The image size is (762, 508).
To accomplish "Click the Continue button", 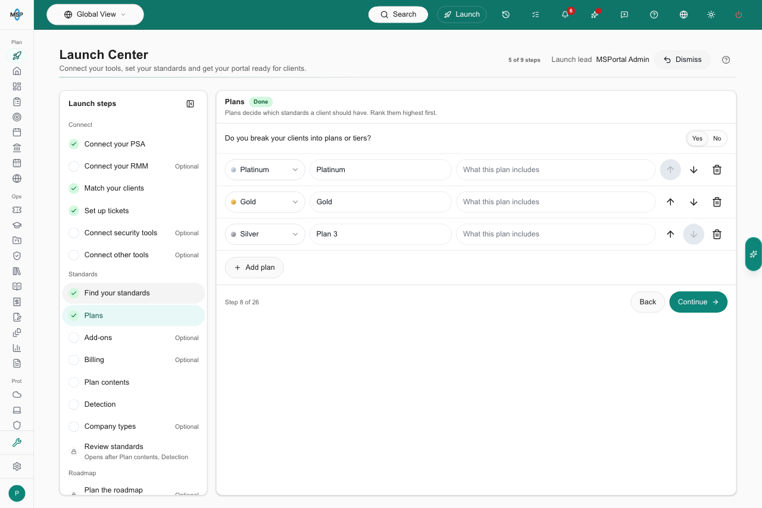I will pyautogui.click(x=698, y=302).
